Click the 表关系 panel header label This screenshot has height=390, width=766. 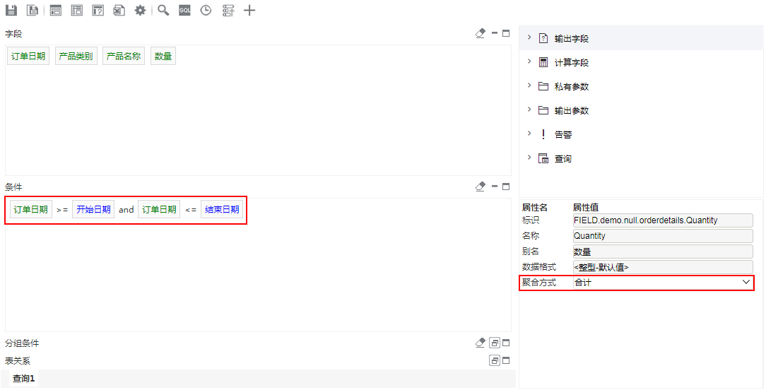18,360
